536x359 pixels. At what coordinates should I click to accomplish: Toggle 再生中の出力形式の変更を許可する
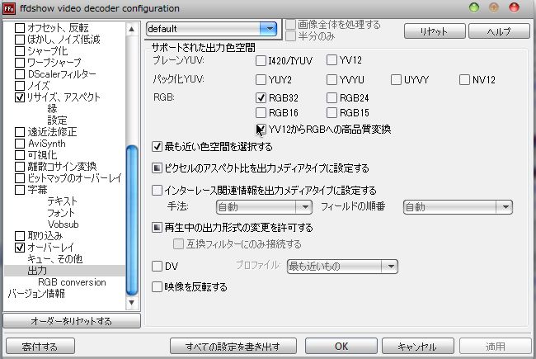(x=157, y=228)
